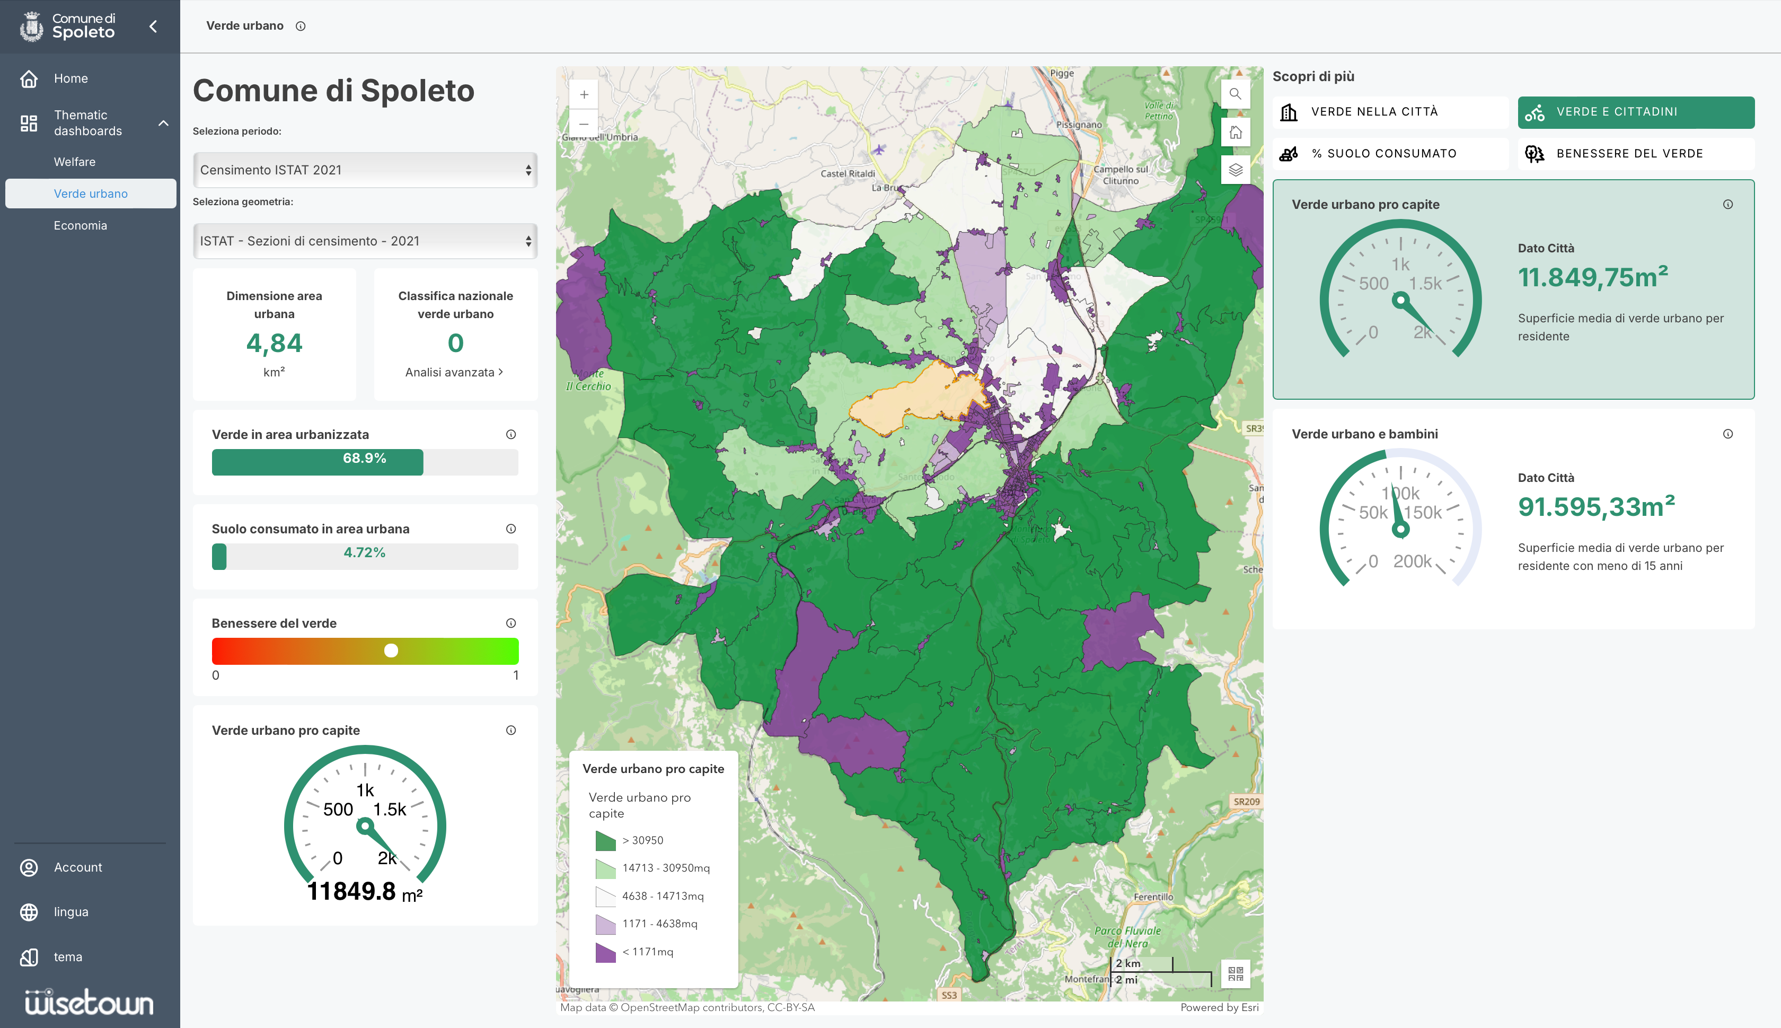Viewport: 1781px width, 1028px height.
Task: Click the Home label in sidebar
Action: click(70, 78)
